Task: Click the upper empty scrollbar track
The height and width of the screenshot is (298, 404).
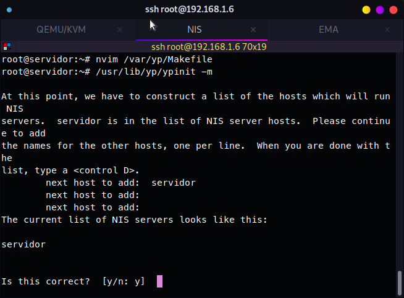Action: pos(400,162)
